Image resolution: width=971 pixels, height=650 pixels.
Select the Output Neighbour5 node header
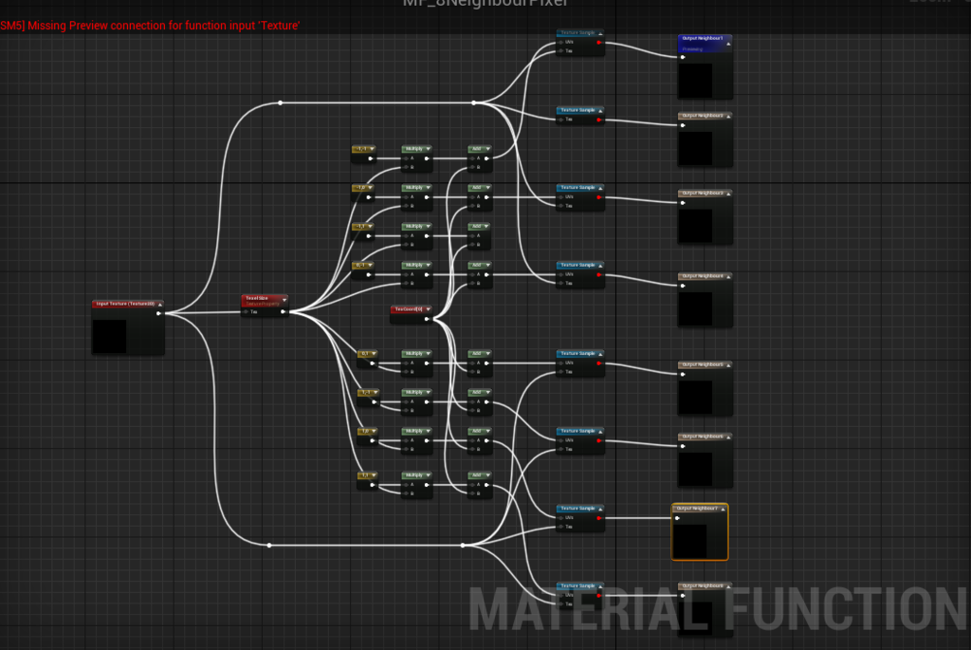pos(705,365)
